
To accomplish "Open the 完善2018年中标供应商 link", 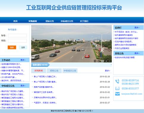I will tap(11, 67).
